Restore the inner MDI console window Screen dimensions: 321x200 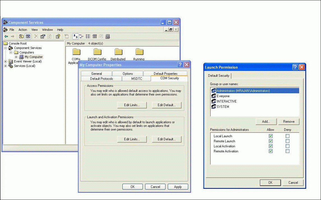coord(171,30)
